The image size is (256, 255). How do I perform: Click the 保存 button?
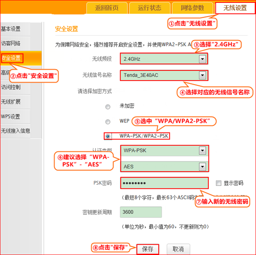click(x=148, y=249)
